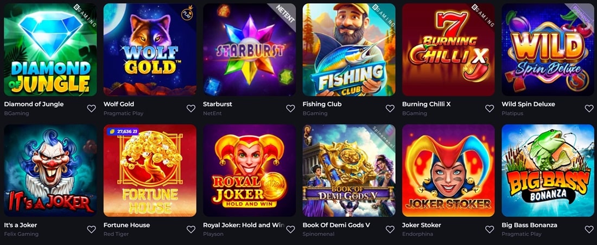Click the heart icon beside Wolf Gold
Screen dimensions: 597x245
pos(191,108)
